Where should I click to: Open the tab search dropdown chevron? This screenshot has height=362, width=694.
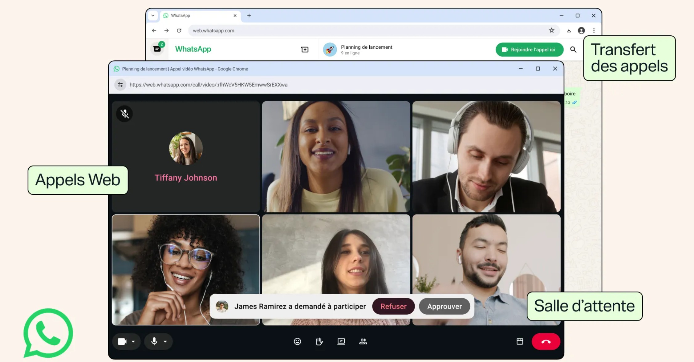(x=153, y=15)
